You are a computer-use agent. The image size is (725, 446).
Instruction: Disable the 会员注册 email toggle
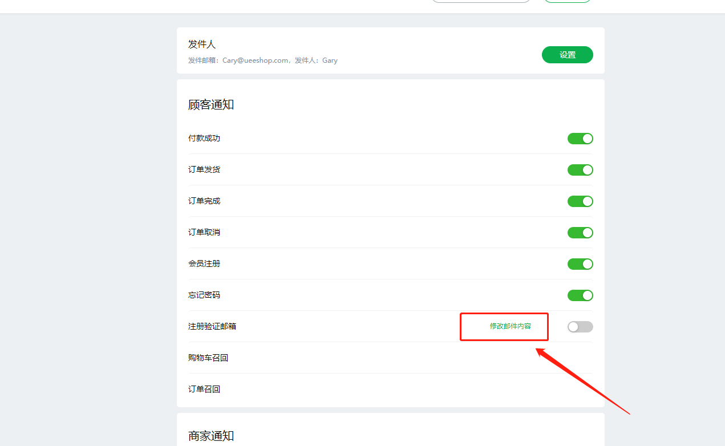(x=580, y=264)
